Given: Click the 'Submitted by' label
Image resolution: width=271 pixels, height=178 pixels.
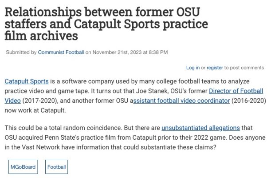Looking at the screenshot, I should pos(21,53).
